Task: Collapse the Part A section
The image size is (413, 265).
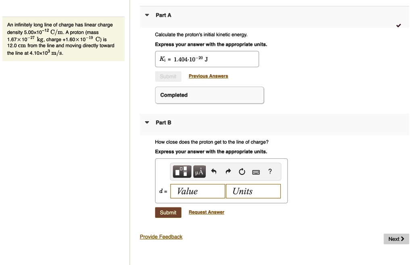Action: (147, 15)
